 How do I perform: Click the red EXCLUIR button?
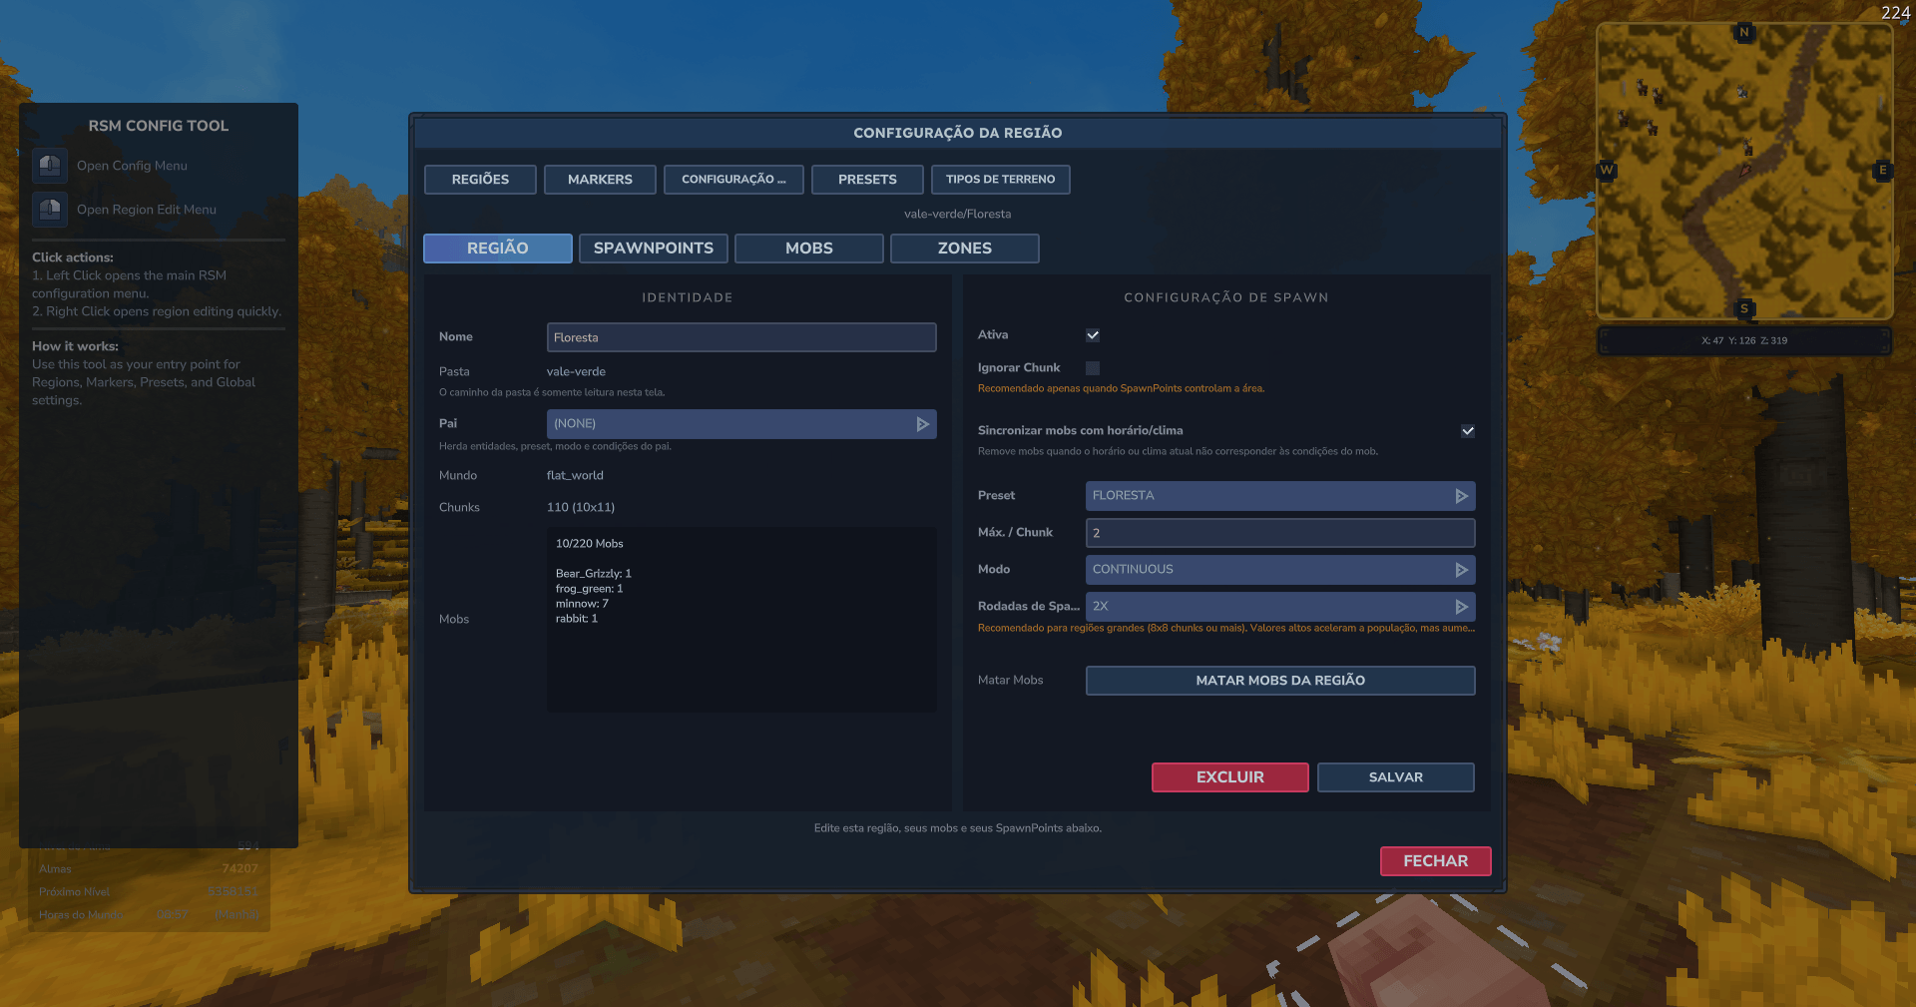pos(1230,777)
